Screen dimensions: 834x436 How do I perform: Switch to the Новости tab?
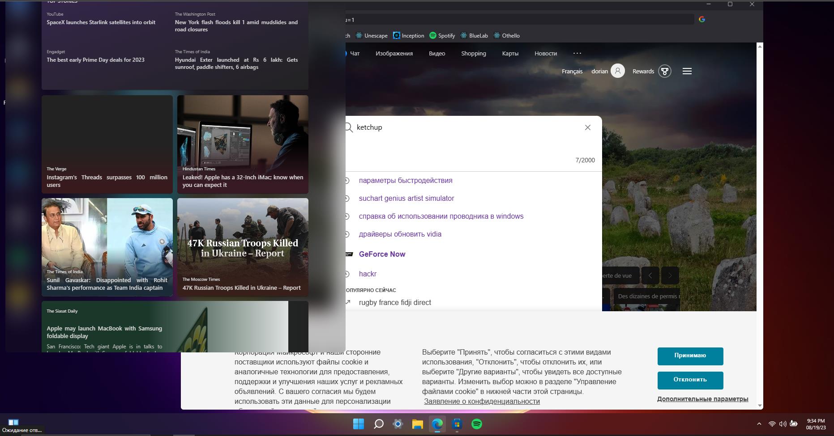[545, 54]
